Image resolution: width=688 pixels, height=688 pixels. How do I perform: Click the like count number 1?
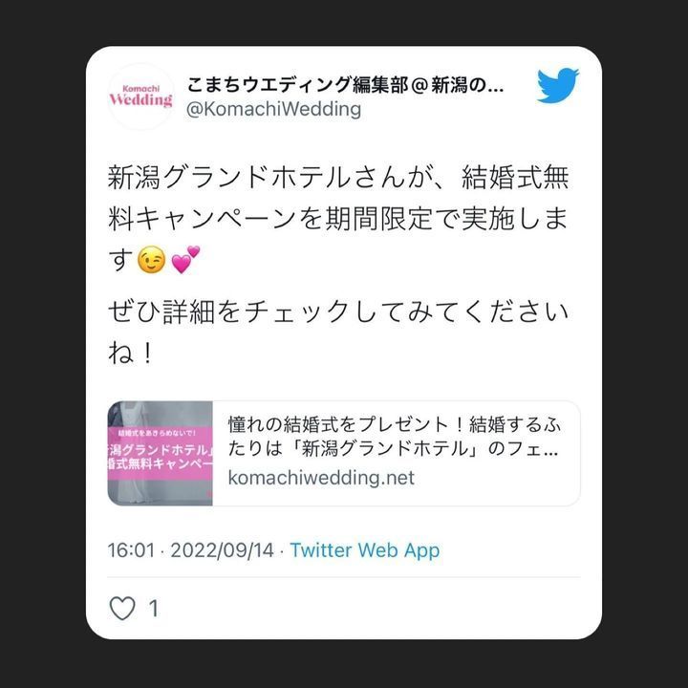click(153, 609)
